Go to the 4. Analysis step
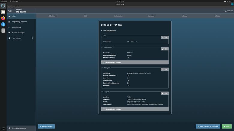The width and height of the screenshot is (234, 131). 151,16
